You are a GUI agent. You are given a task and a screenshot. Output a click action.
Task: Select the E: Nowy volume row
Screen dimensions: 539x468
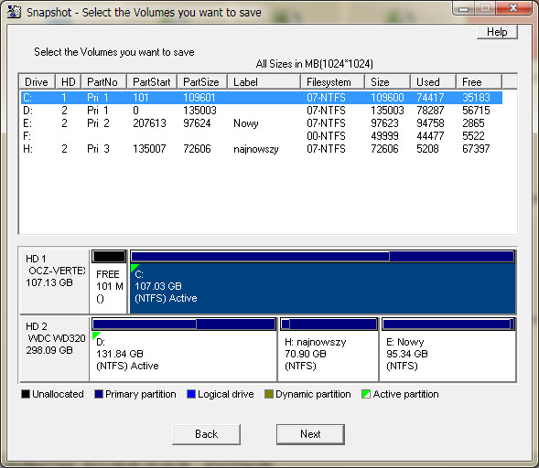(261, 123)
